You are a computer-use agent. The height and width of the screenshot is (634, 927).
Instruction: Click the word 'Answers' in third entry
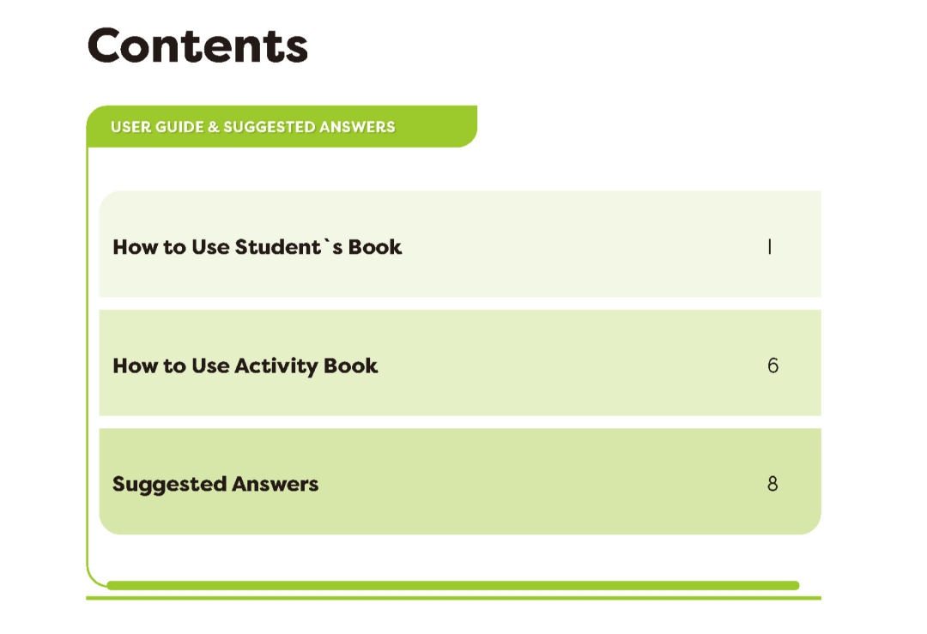coord(275,484)
